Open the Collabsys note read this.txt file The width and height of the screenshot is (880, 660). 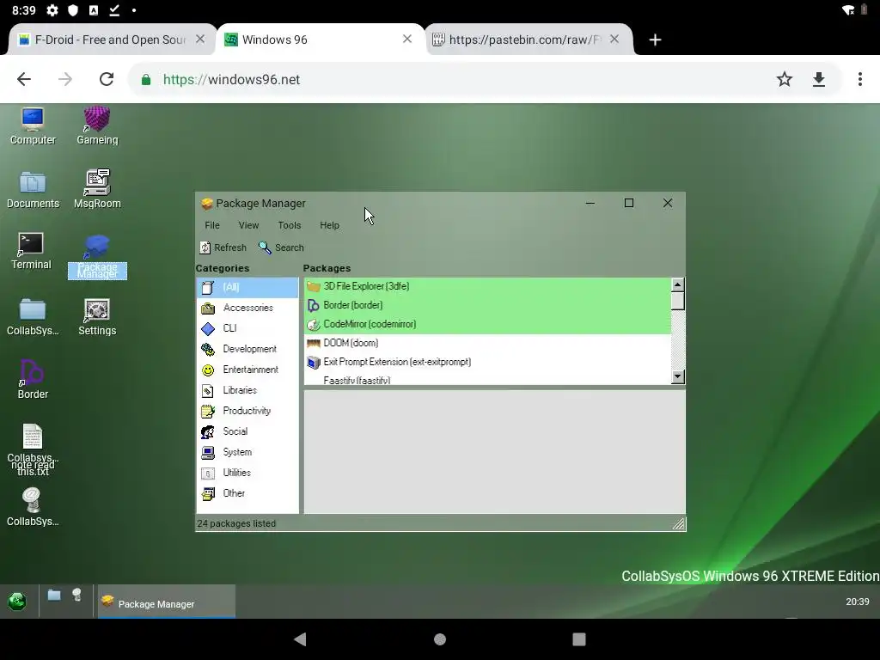pyautogui.click(x=33, y=449)
